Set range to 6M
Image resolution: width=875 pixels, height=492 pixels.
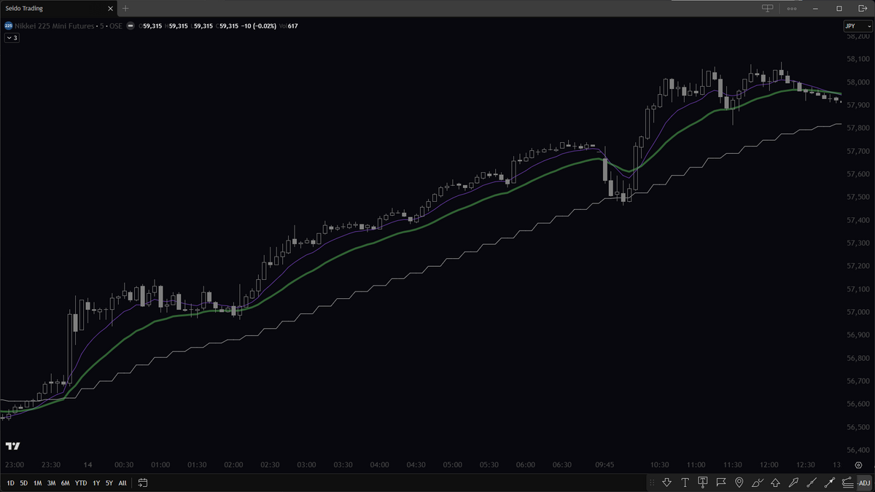click(65, 483)
